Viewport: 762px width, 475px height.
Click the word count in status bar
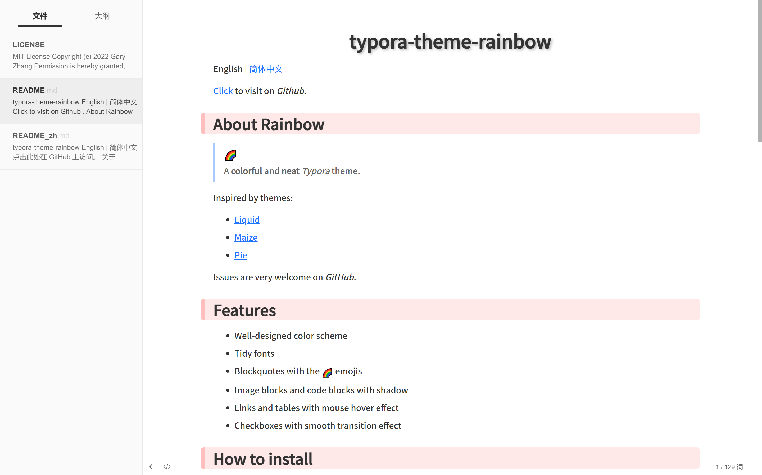pos(729,467)
